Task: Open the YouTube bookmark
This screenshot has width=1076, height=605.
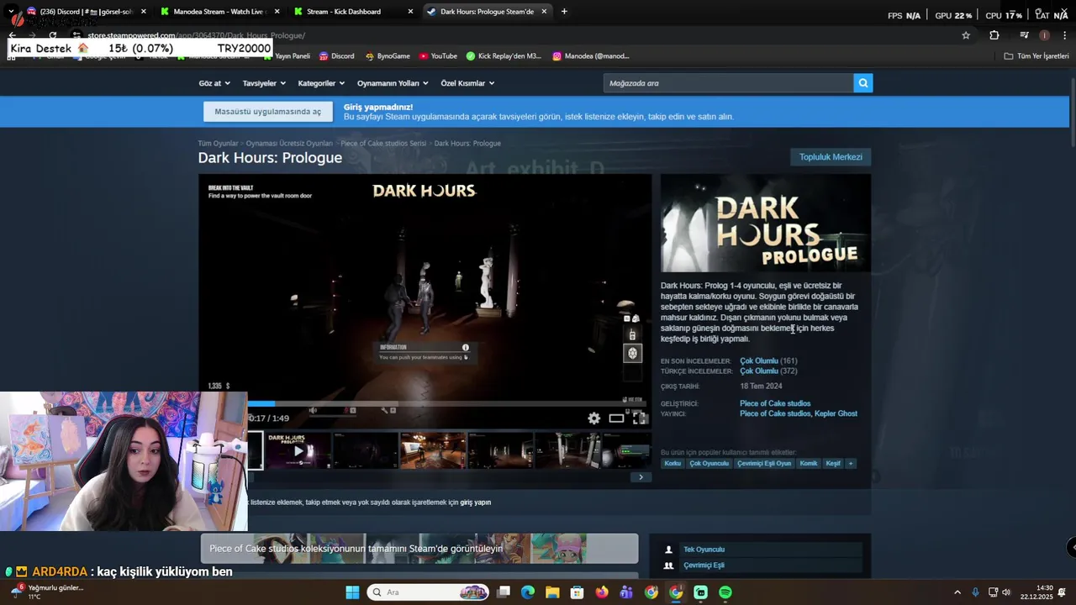Action: pyautogui.click(x=438, y=56)
